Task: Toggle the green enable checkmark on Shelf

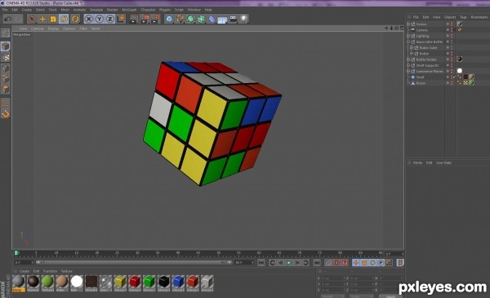Action: tap(455, 77)
